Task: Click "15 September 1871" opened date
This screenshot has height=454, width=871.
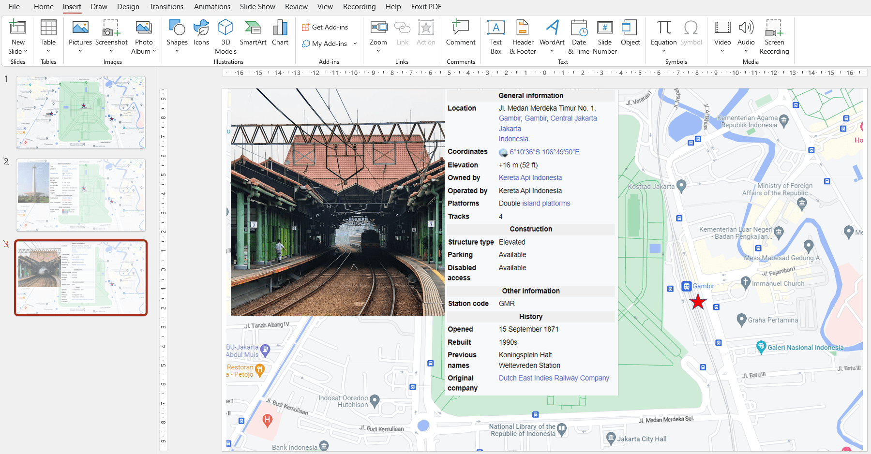Action: coord(529,329)
